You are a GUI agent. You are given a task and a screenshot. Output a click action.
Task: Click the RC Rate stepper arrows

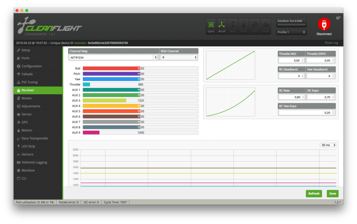point(303,97)
